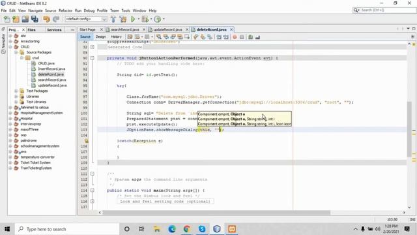Click the Undo toolbar icon
The image size is (417, 235).
(46, 19)
